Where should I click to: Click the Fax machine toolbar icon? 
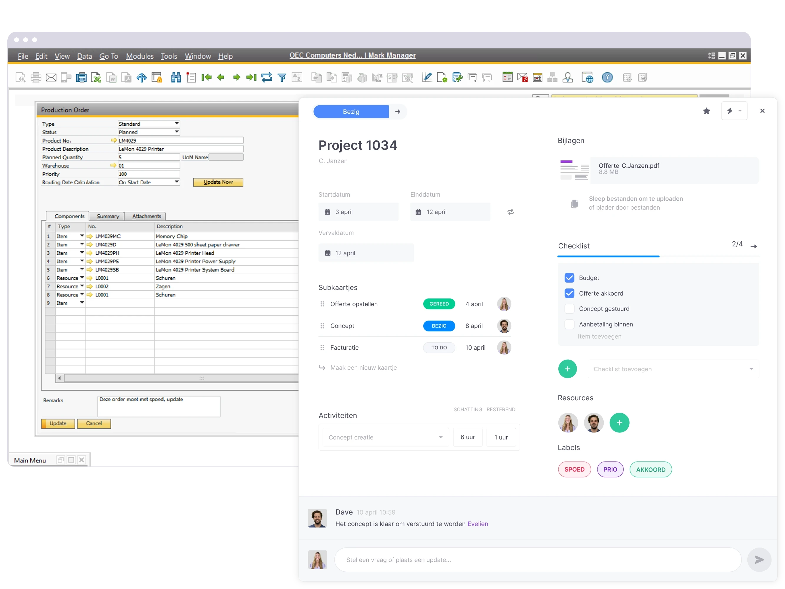tap(81, 77)
